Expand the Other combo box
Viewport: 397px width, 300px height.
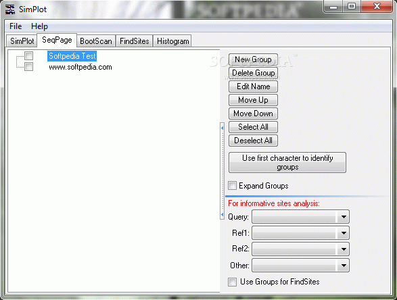[x=300, y=266]
